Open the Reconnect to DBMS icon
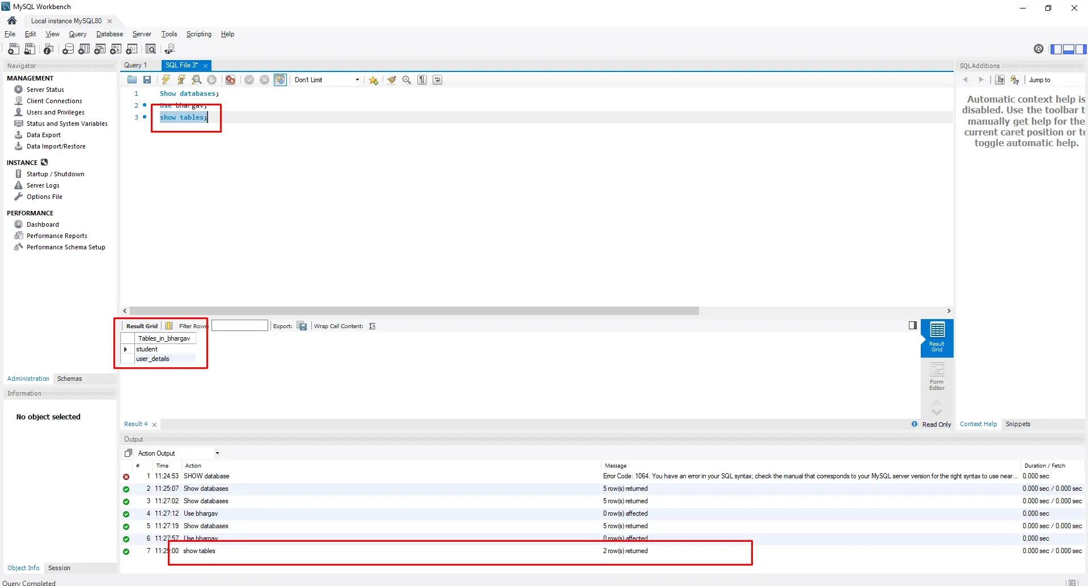The height and width of the screenshot is (586, 1088). coord(170,49)
